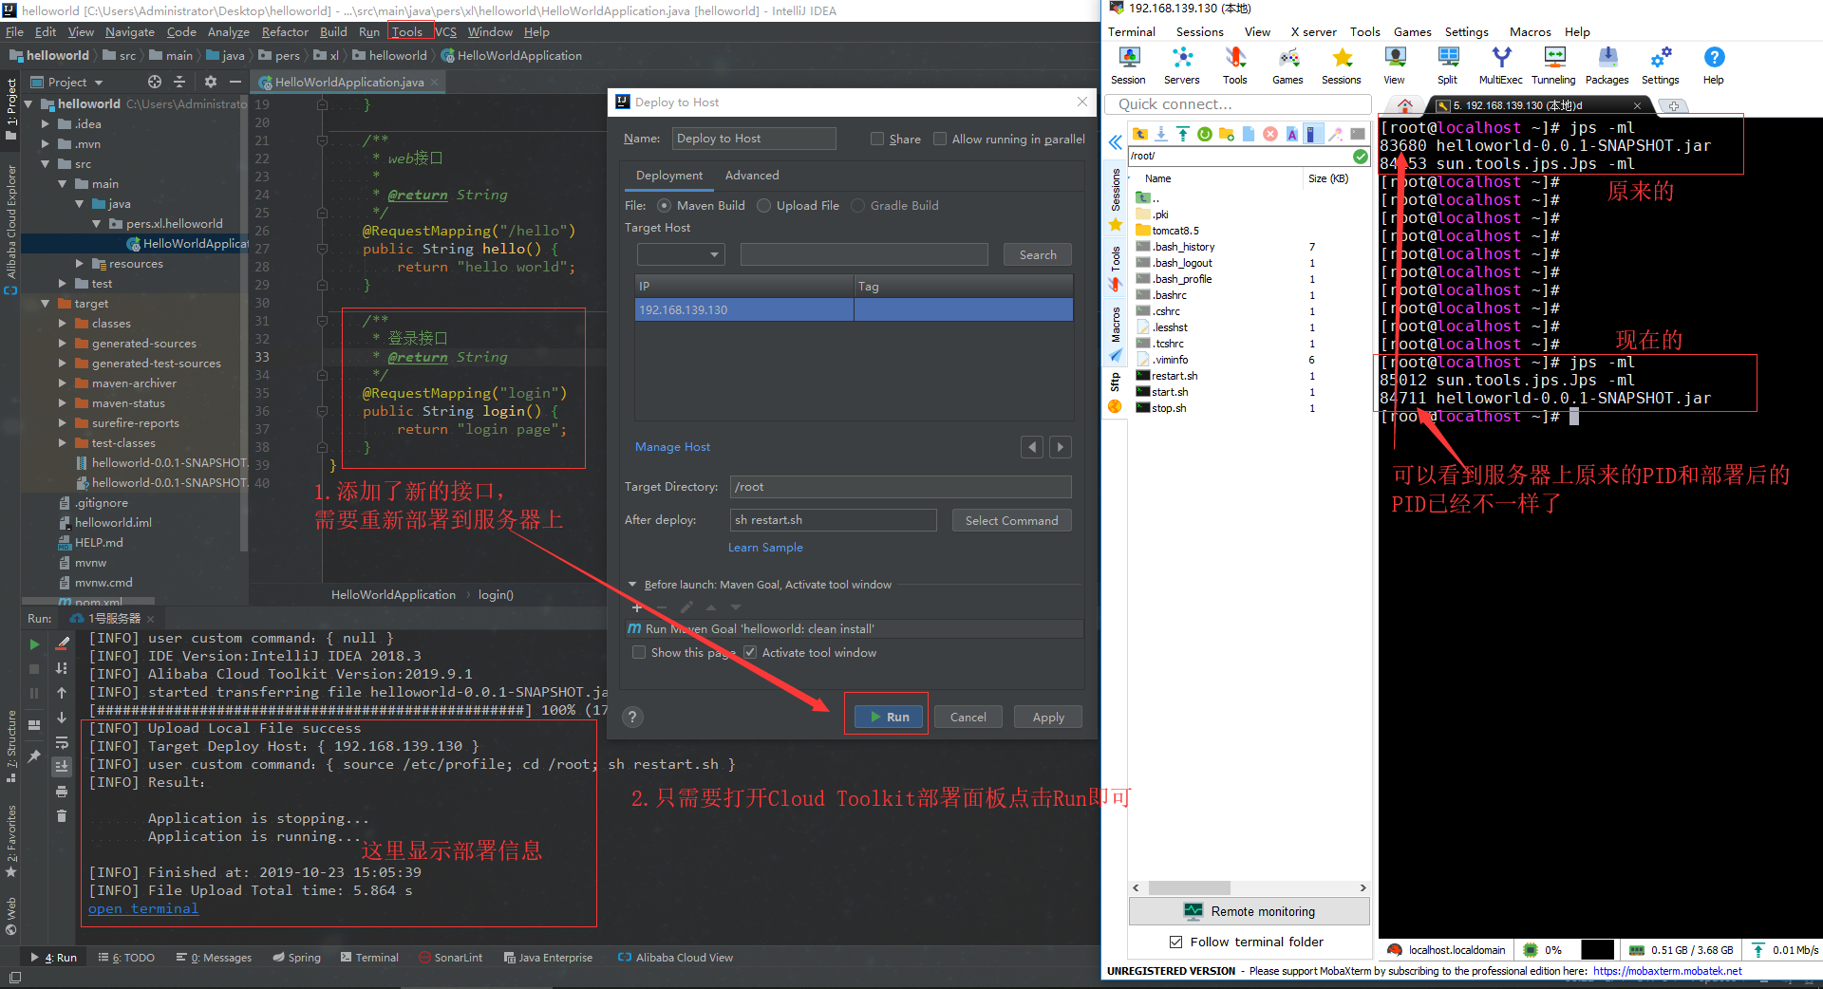Launch MultiExec mode icon

coord(1501,66)
